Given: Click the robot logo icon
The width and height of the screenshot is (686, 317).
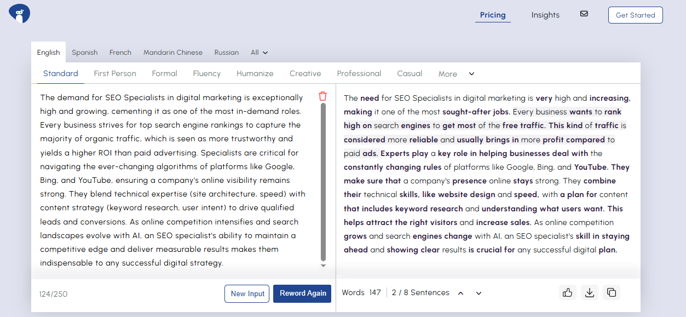Looking at the screenshot, I should click(20, 14).
